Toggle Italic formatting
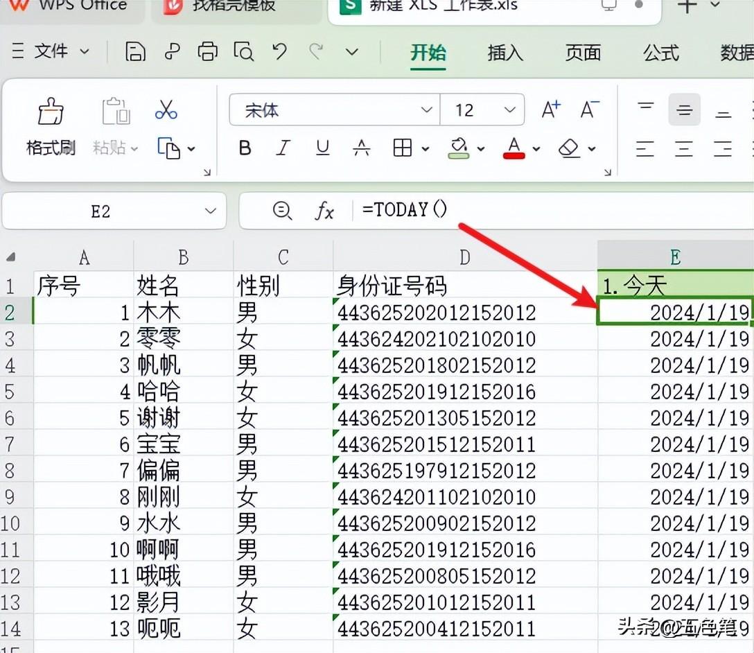Screen dimensions: 754x653 283,148
